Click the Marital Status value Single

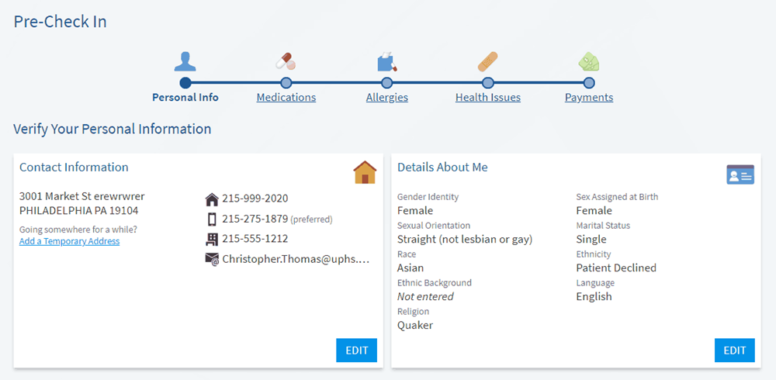[x=591, y=240]
